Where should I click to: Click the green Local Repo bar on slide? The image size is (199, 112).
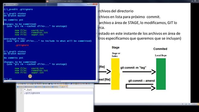pos(161,74)
